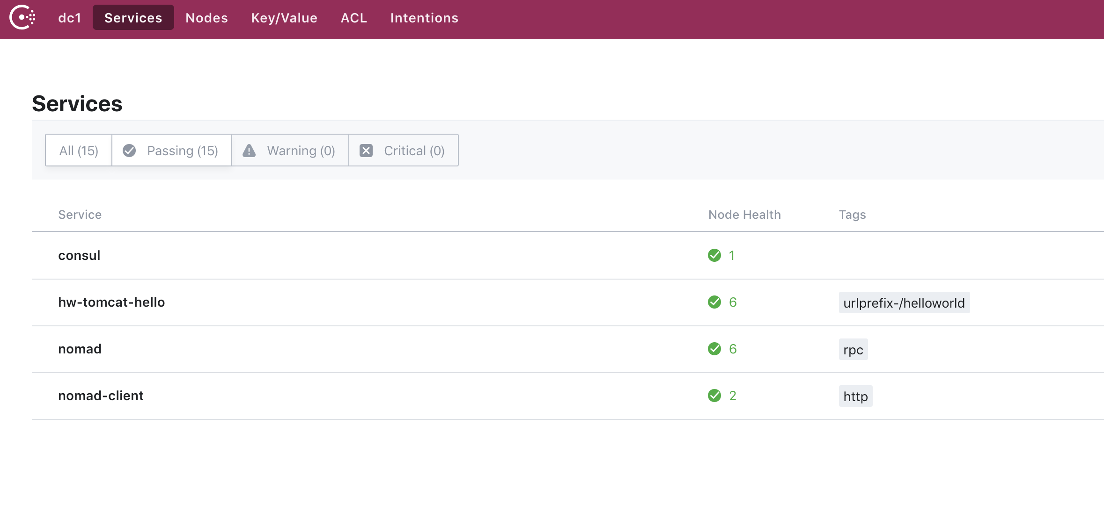Click the Critical X icon in filter

[366, 151]
